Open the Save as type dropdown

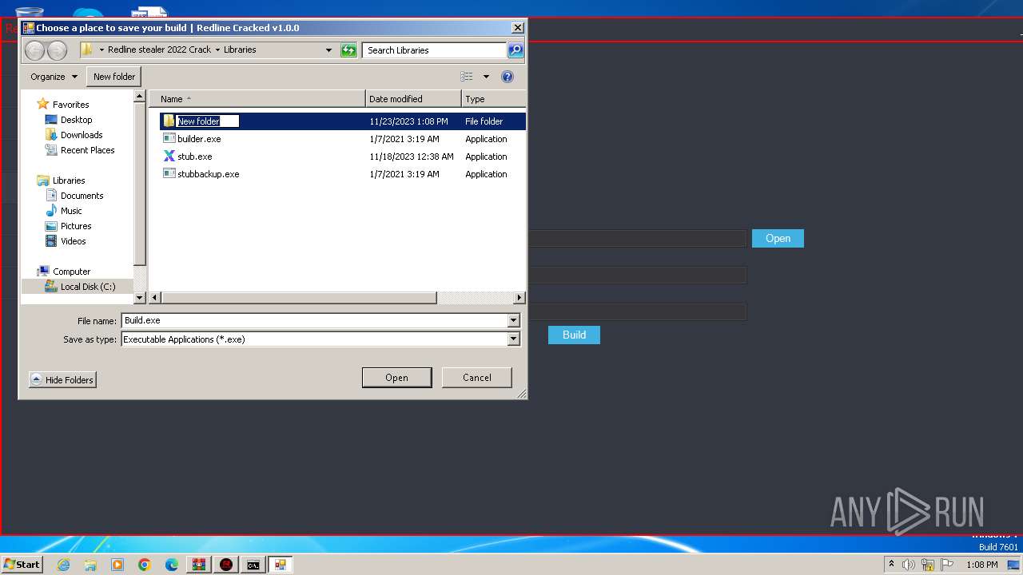(x=514, y=339)
